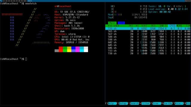
Task: Sort by the CPU% column header
Action: (172, 26)
